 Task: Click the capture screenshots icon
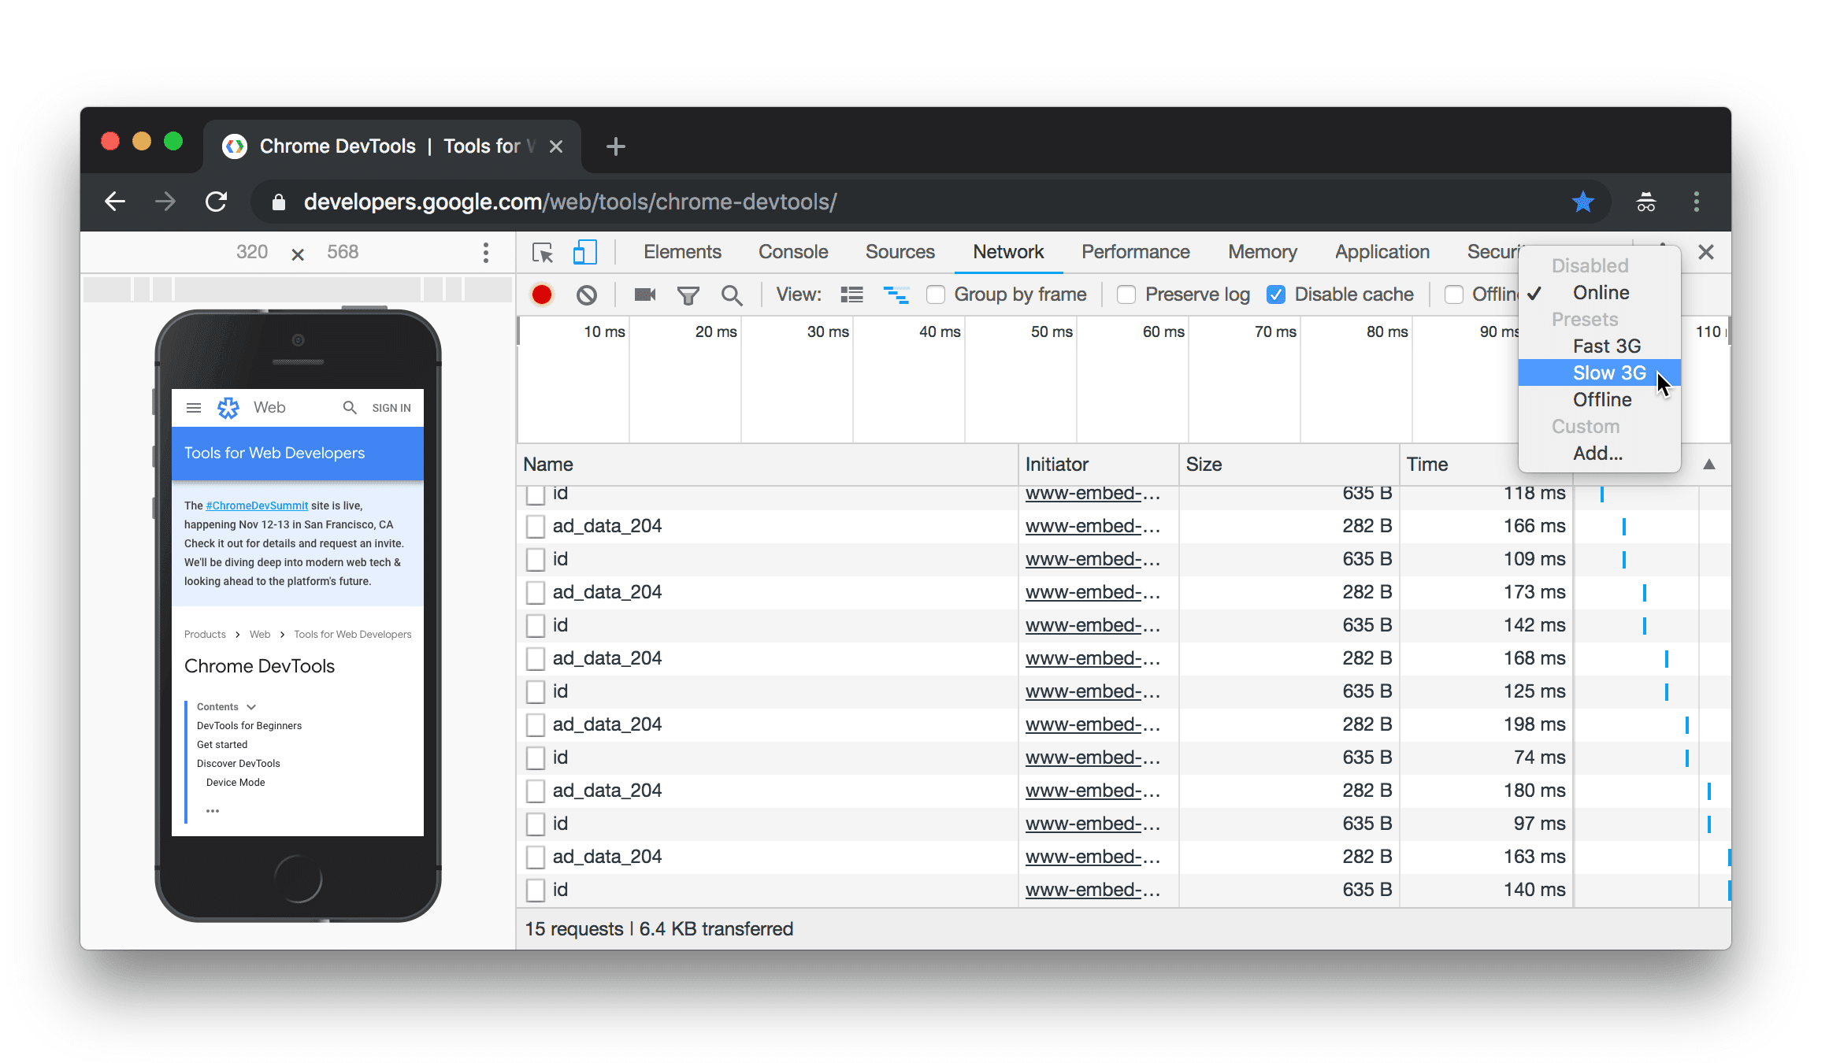coord(643,294)
